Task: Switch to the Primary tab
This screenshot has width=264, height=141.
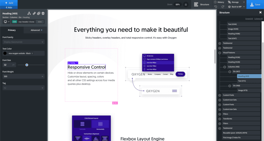Action: (12, 30)
